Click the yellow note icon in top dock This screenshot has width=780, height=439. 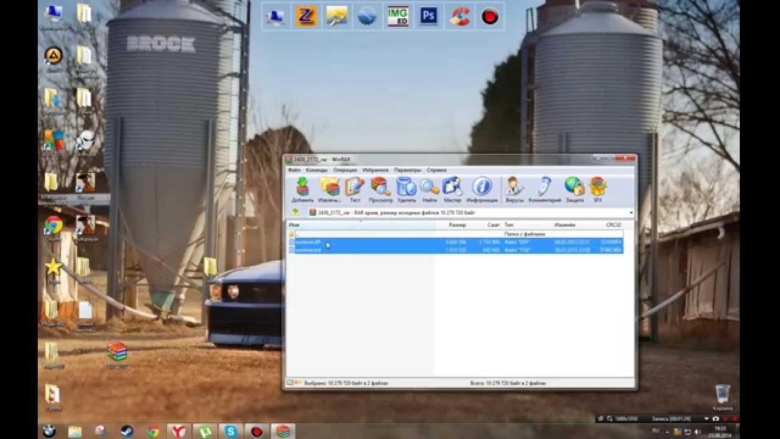336,16
